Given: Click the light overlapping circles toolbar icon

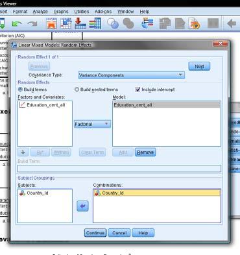Looking at the screenshot, I should pyautogui.click(x=113, y=23).
